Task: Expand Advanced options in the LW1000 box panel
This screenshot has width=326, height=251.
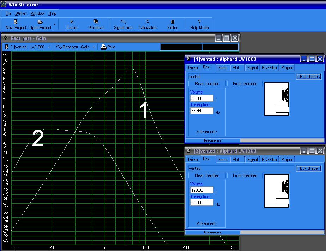Action: coord(207,132)
